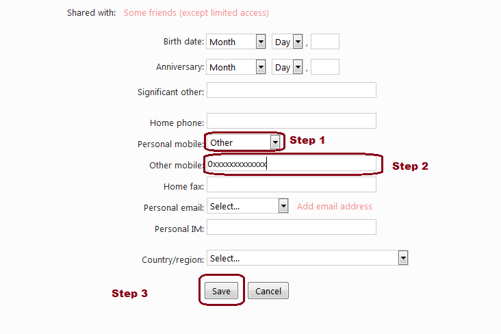The height and width of the screenshot is (334, 501).
Task: Expand the Anniversary Month dropdown
Action: 235,67
